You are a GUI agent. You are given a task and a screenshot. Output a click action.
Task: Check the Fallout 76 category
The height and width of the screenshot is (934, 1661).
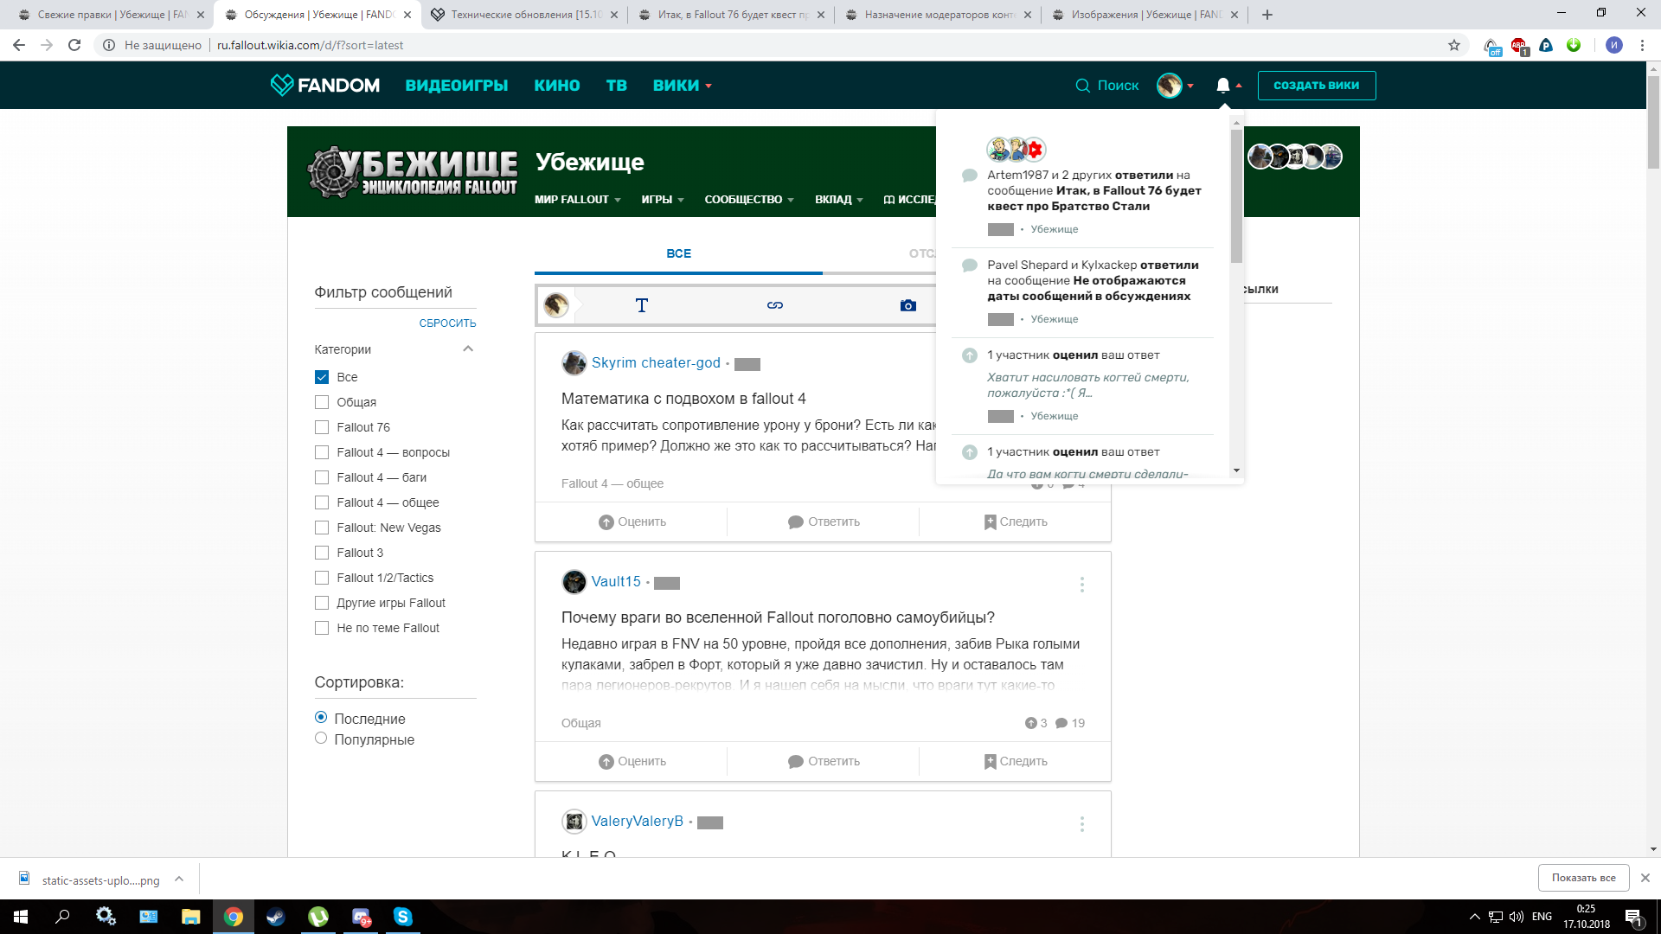point(322,427)
